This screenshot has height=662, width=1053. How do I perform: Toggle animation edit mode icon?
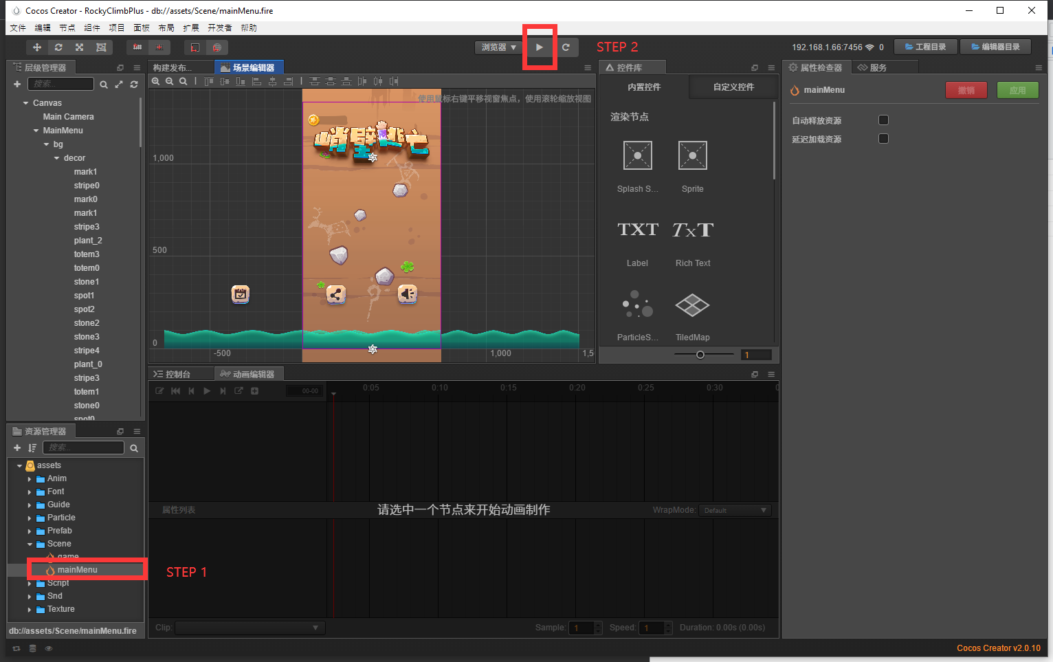pos(159,391)
